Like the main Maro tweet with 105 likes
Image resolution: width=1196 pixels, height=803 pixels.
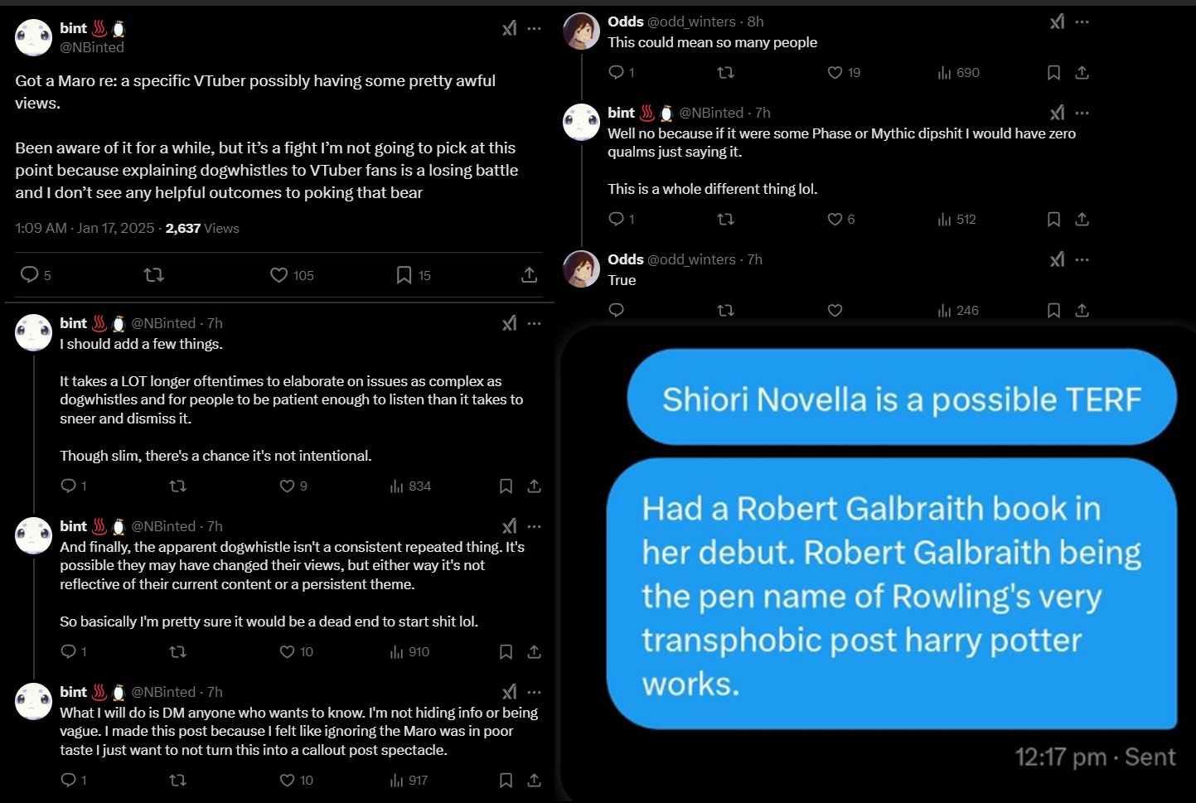point(279,275)
